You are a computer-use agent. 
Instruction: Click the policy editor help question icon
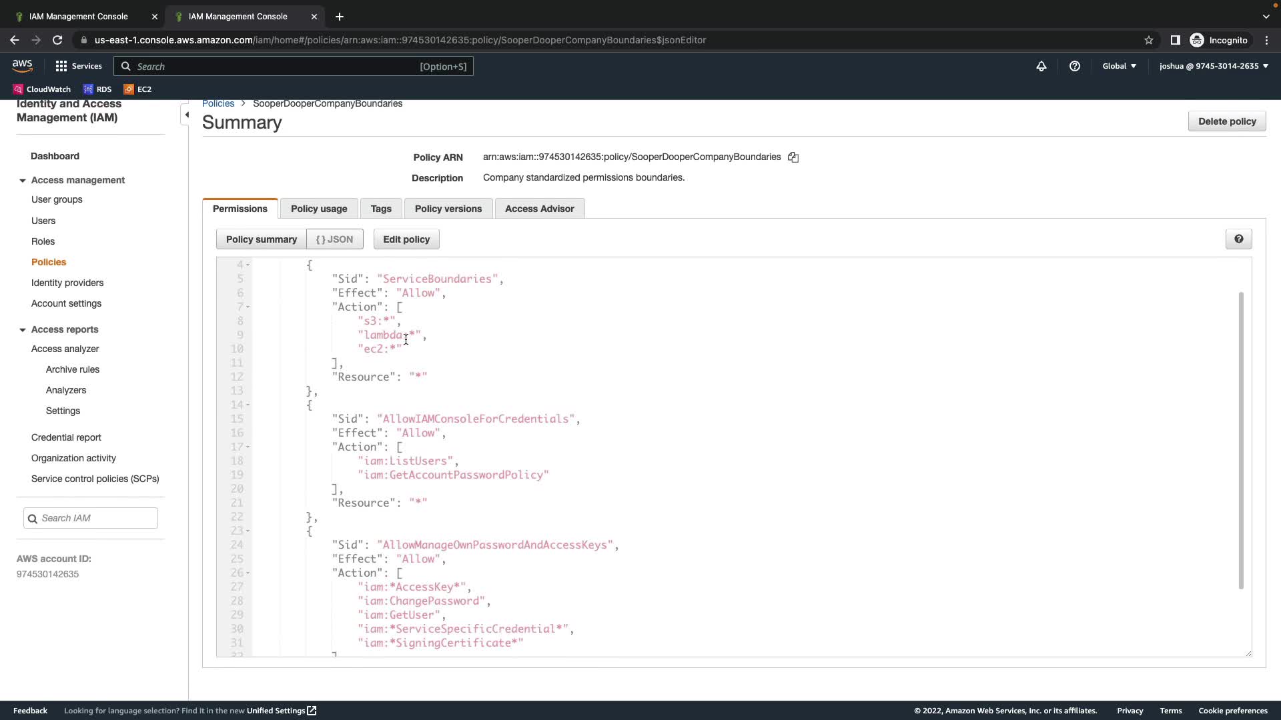pyautogui.click(x=1238, y=239)
